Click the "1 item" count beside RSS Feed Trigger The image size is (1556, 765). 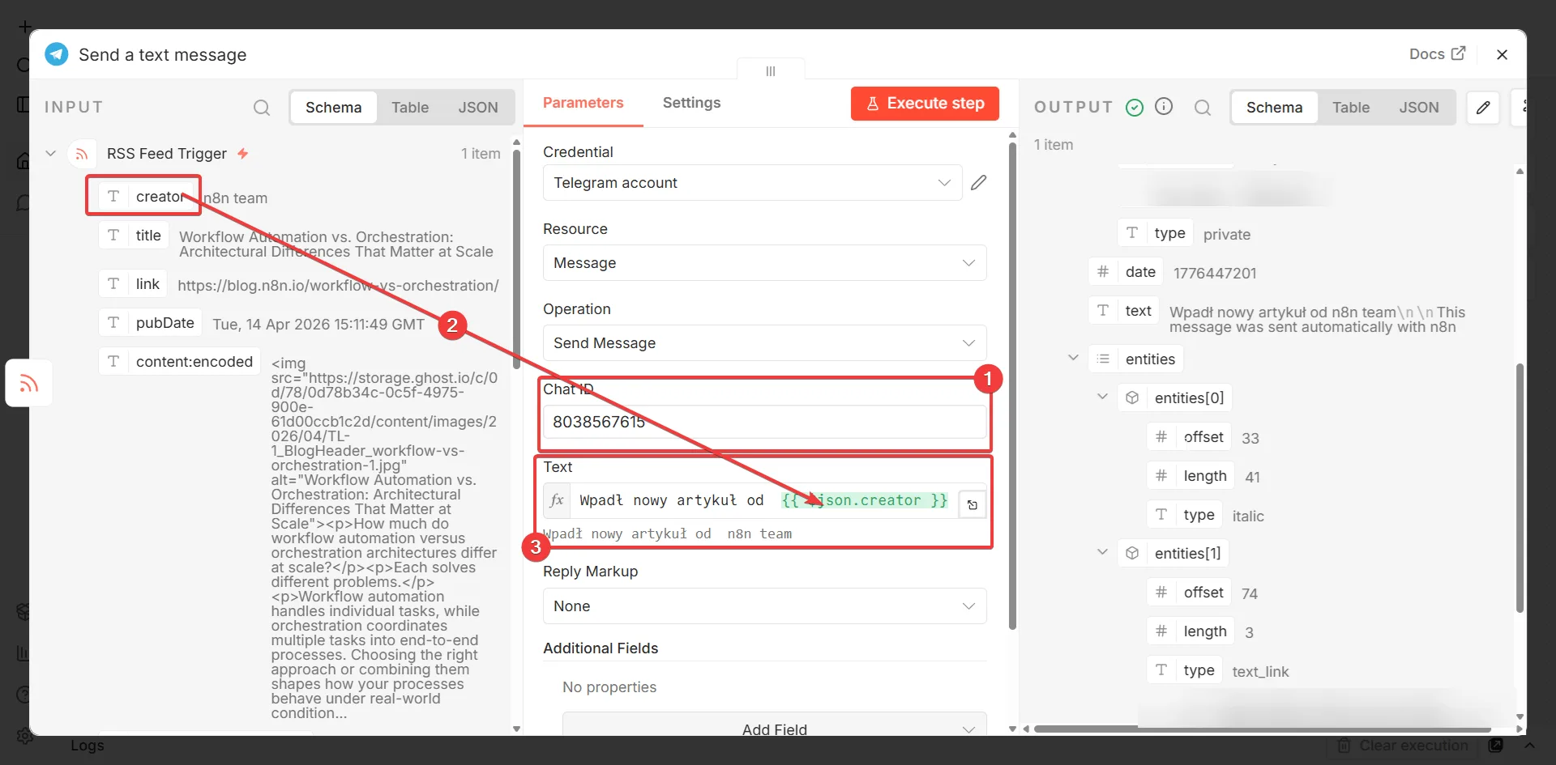(x=481, y=154)
